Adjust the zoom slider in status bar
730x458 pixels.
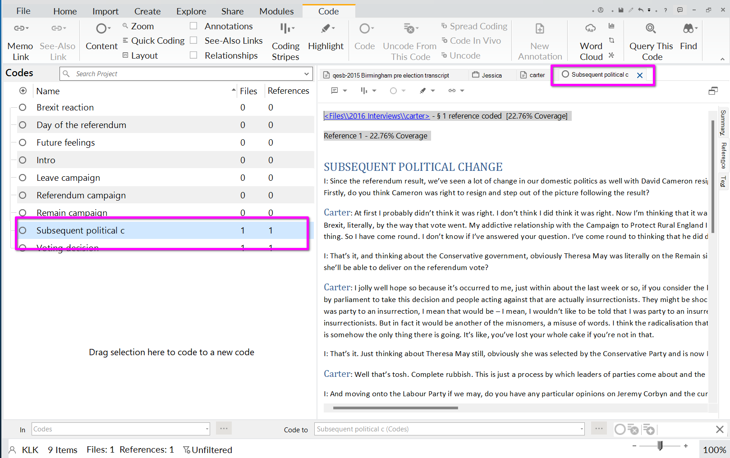click(x=660, y=446)
